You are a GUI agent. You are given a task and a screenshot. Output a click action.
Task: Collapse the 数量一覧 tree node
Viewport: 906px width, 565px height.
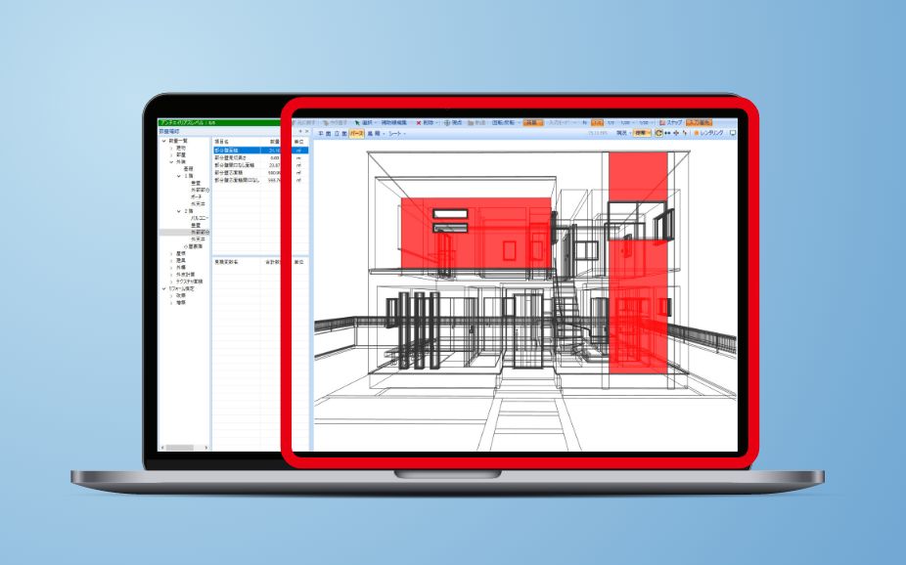(x=164, y=141)
